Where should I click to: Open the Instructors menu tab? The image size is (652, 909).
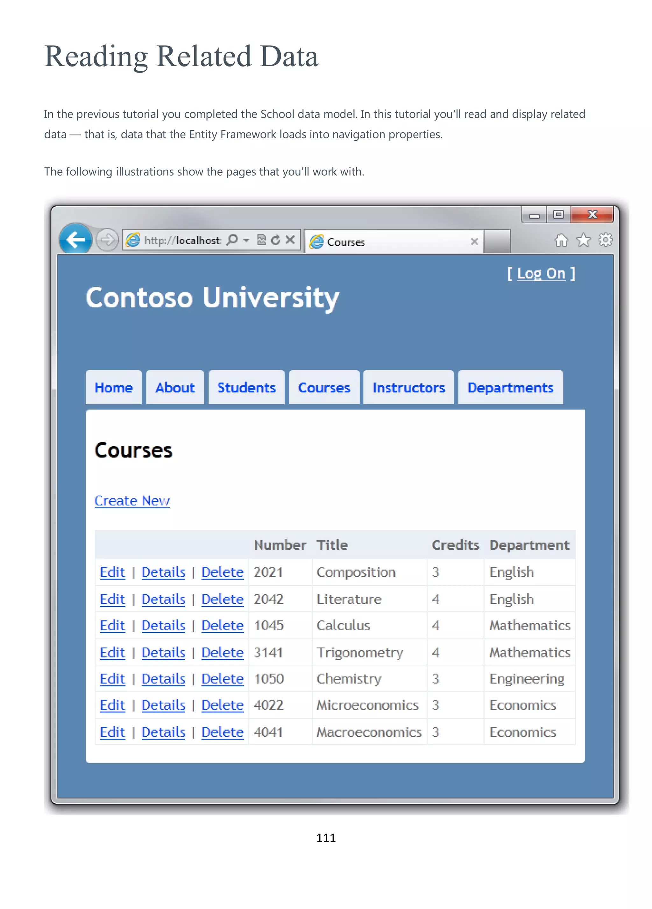click(408, 388)
